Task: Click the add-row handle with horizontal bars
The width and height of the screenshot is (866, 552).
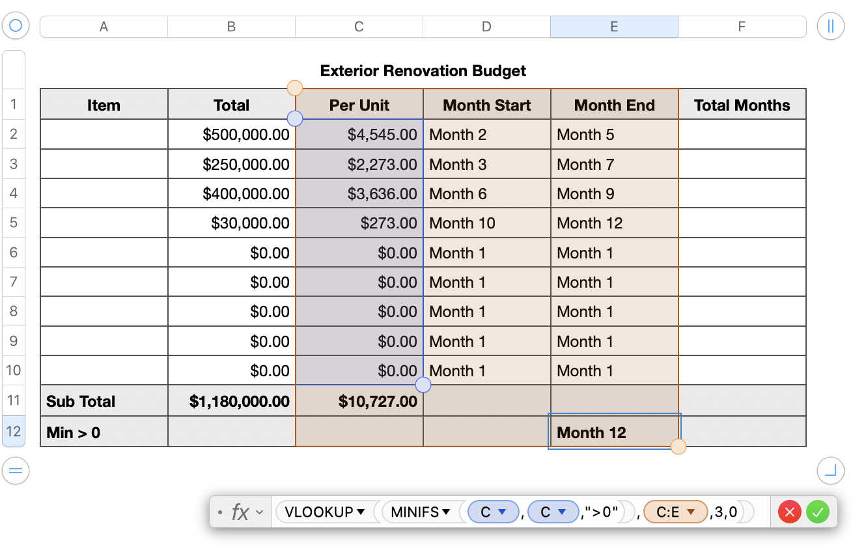Action: (16, 471)
